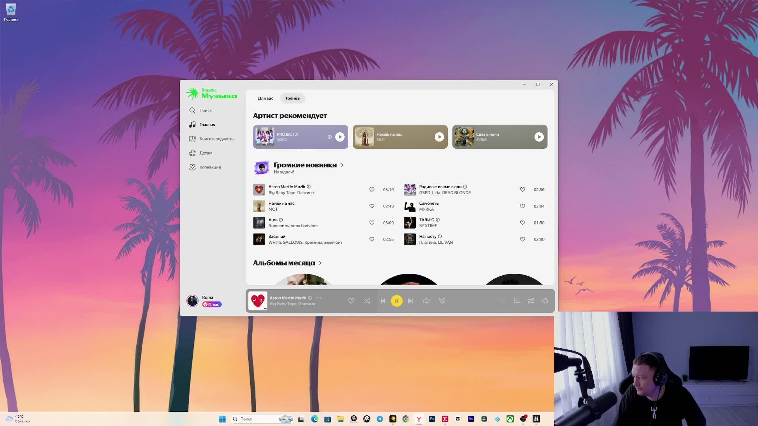Skip to next track in player

point(410,301)
